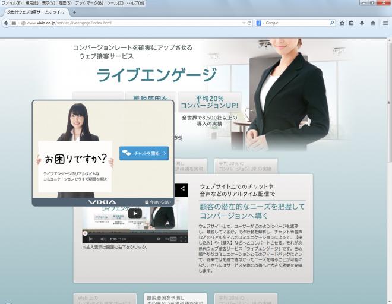
Task: Click the ライブエンゲージ heading title
Action: pyautogui.click(x=156, y=75)
